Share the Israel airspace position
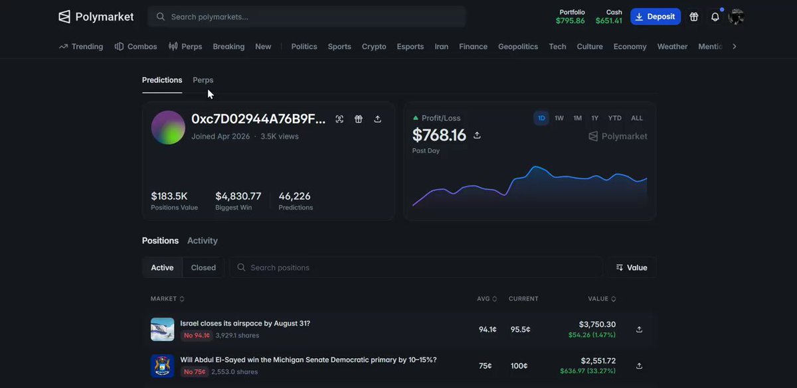 639,329
